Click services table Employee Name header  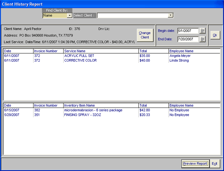tap(194, 51)
